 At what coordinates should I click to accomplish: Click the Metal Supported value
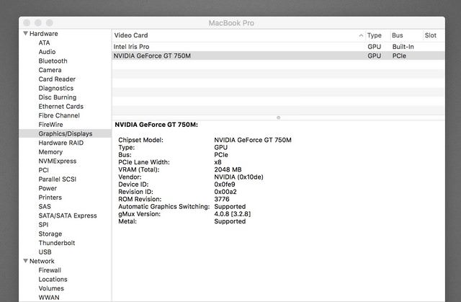click(x=230, y=221)
